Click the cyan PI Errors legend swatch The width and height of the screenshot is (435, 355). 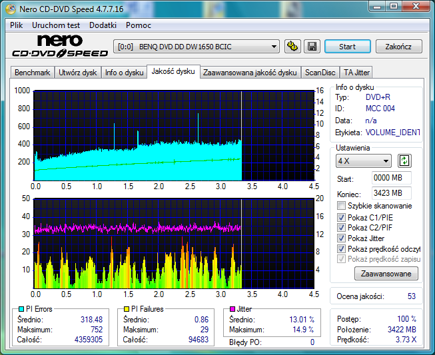21,309
